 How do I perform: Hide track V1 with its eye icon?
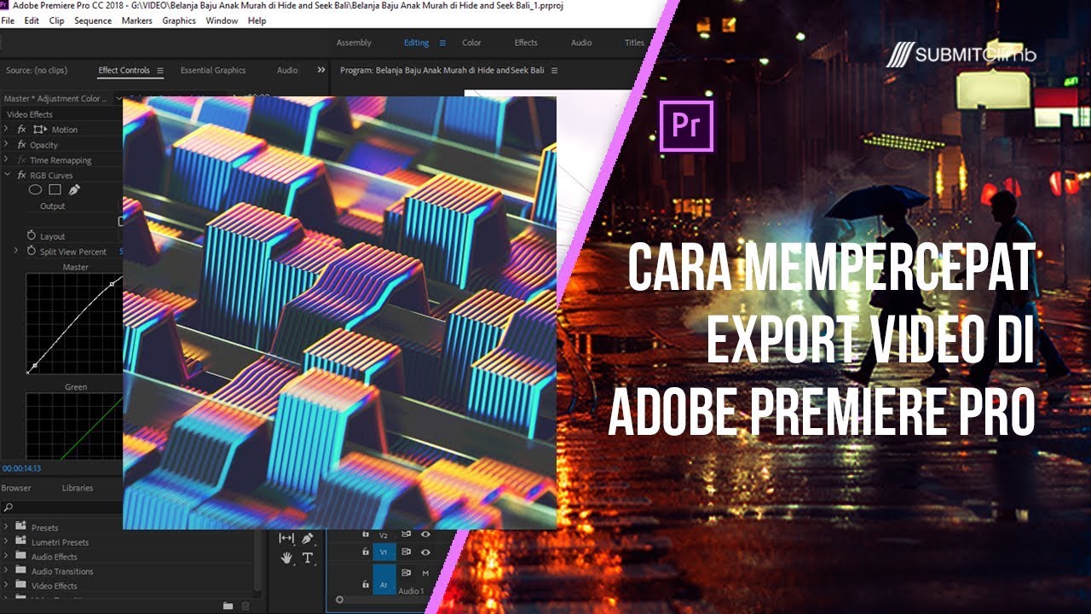pyautogui.click(x=425, y=553)
